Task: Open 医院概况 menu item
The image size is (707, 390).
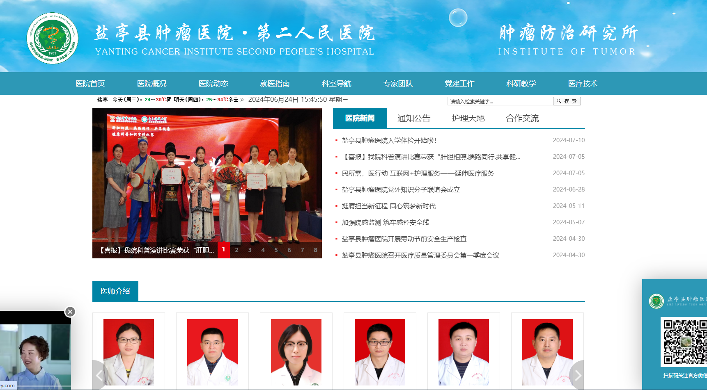Action: pos(152,84)
